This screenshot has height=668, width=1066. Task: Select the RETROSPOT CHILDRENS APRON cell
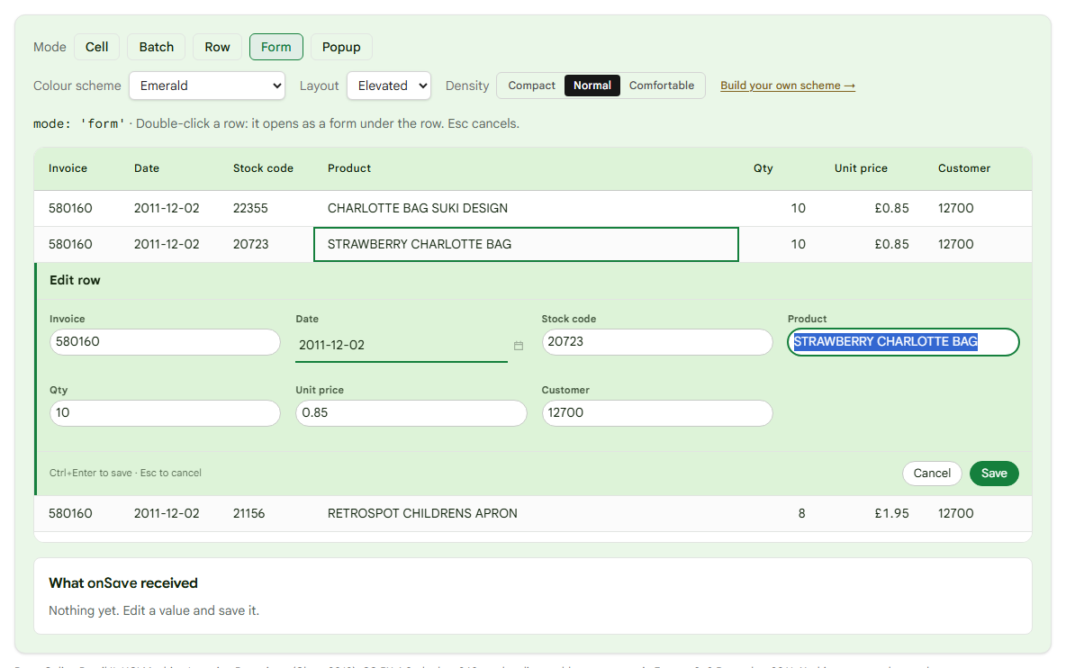pos(526,513)
